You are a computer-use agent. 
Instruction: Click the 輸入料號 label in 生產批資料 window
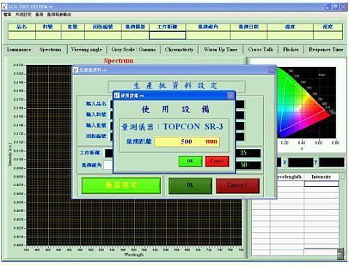(x=96, y=114)
